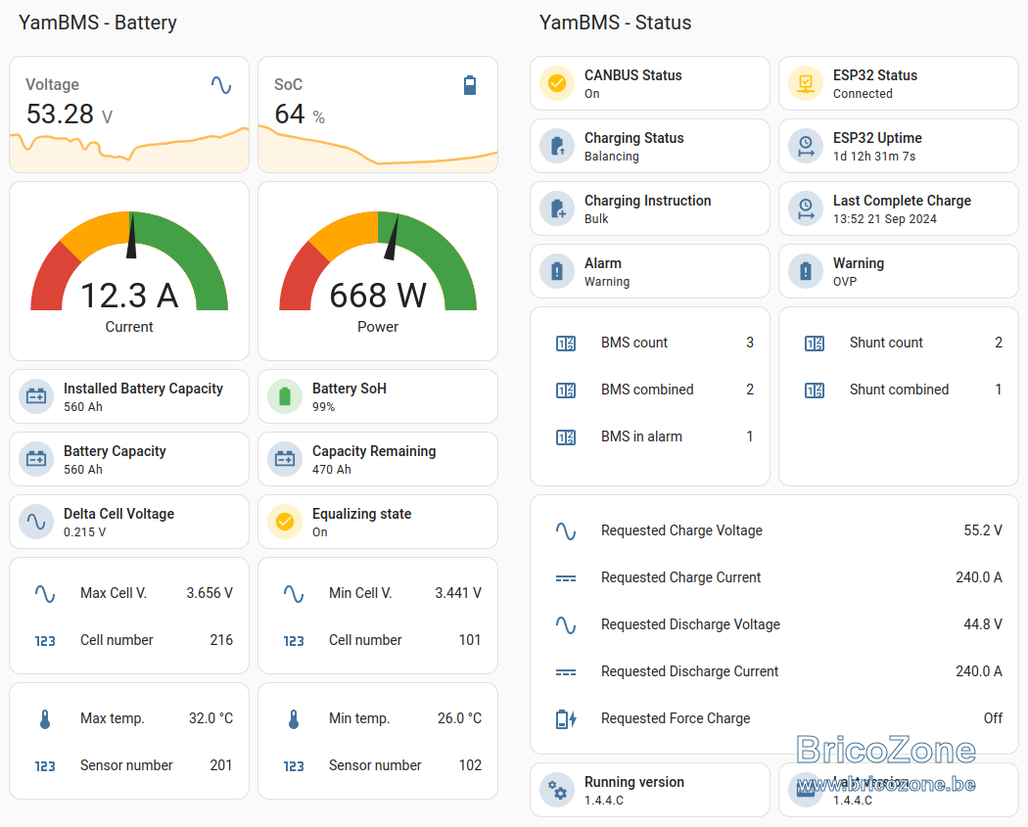Click the Capacity Remaining 470 Ah text
Screen dimensions: 1028x827
331,470
